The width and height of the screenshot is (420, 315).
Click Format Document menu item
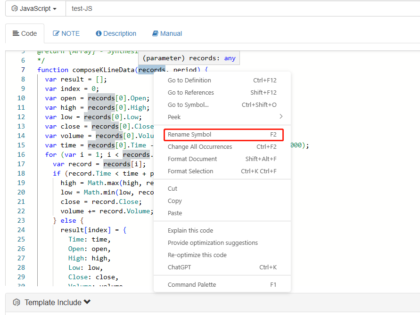[x=192, y=159]
